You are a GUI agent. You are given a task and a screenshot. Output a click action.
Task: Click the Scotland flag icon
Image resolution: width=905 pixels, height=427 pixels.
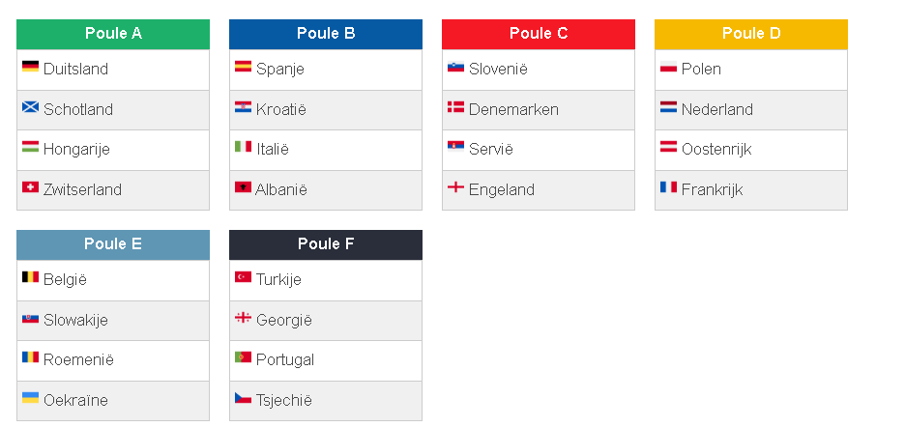[x=30, y=106]
